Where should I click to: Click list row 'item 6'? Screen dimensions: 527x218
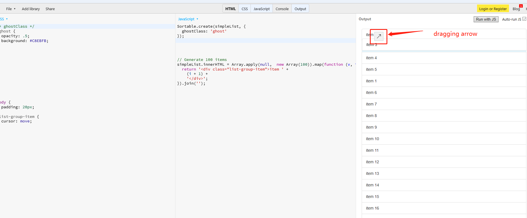coord(444,93)
